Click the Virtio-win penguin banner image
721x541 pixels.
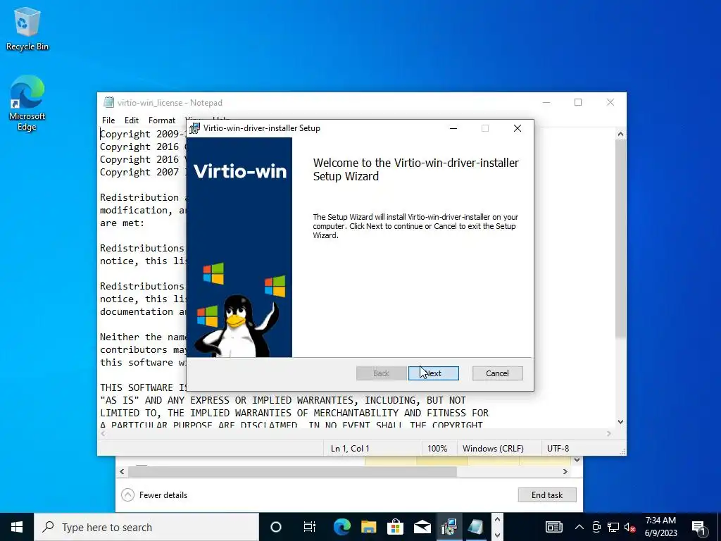(239, 247)
